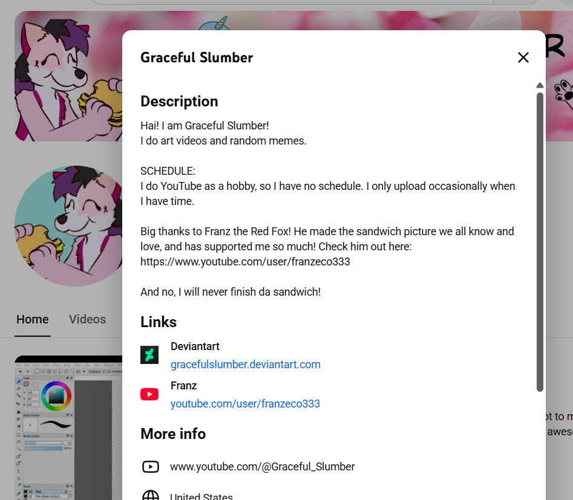Screen dimensions: 573x500
Task: Click the dialog's vertical scrollbar thumb
Action: pos(540,242)
